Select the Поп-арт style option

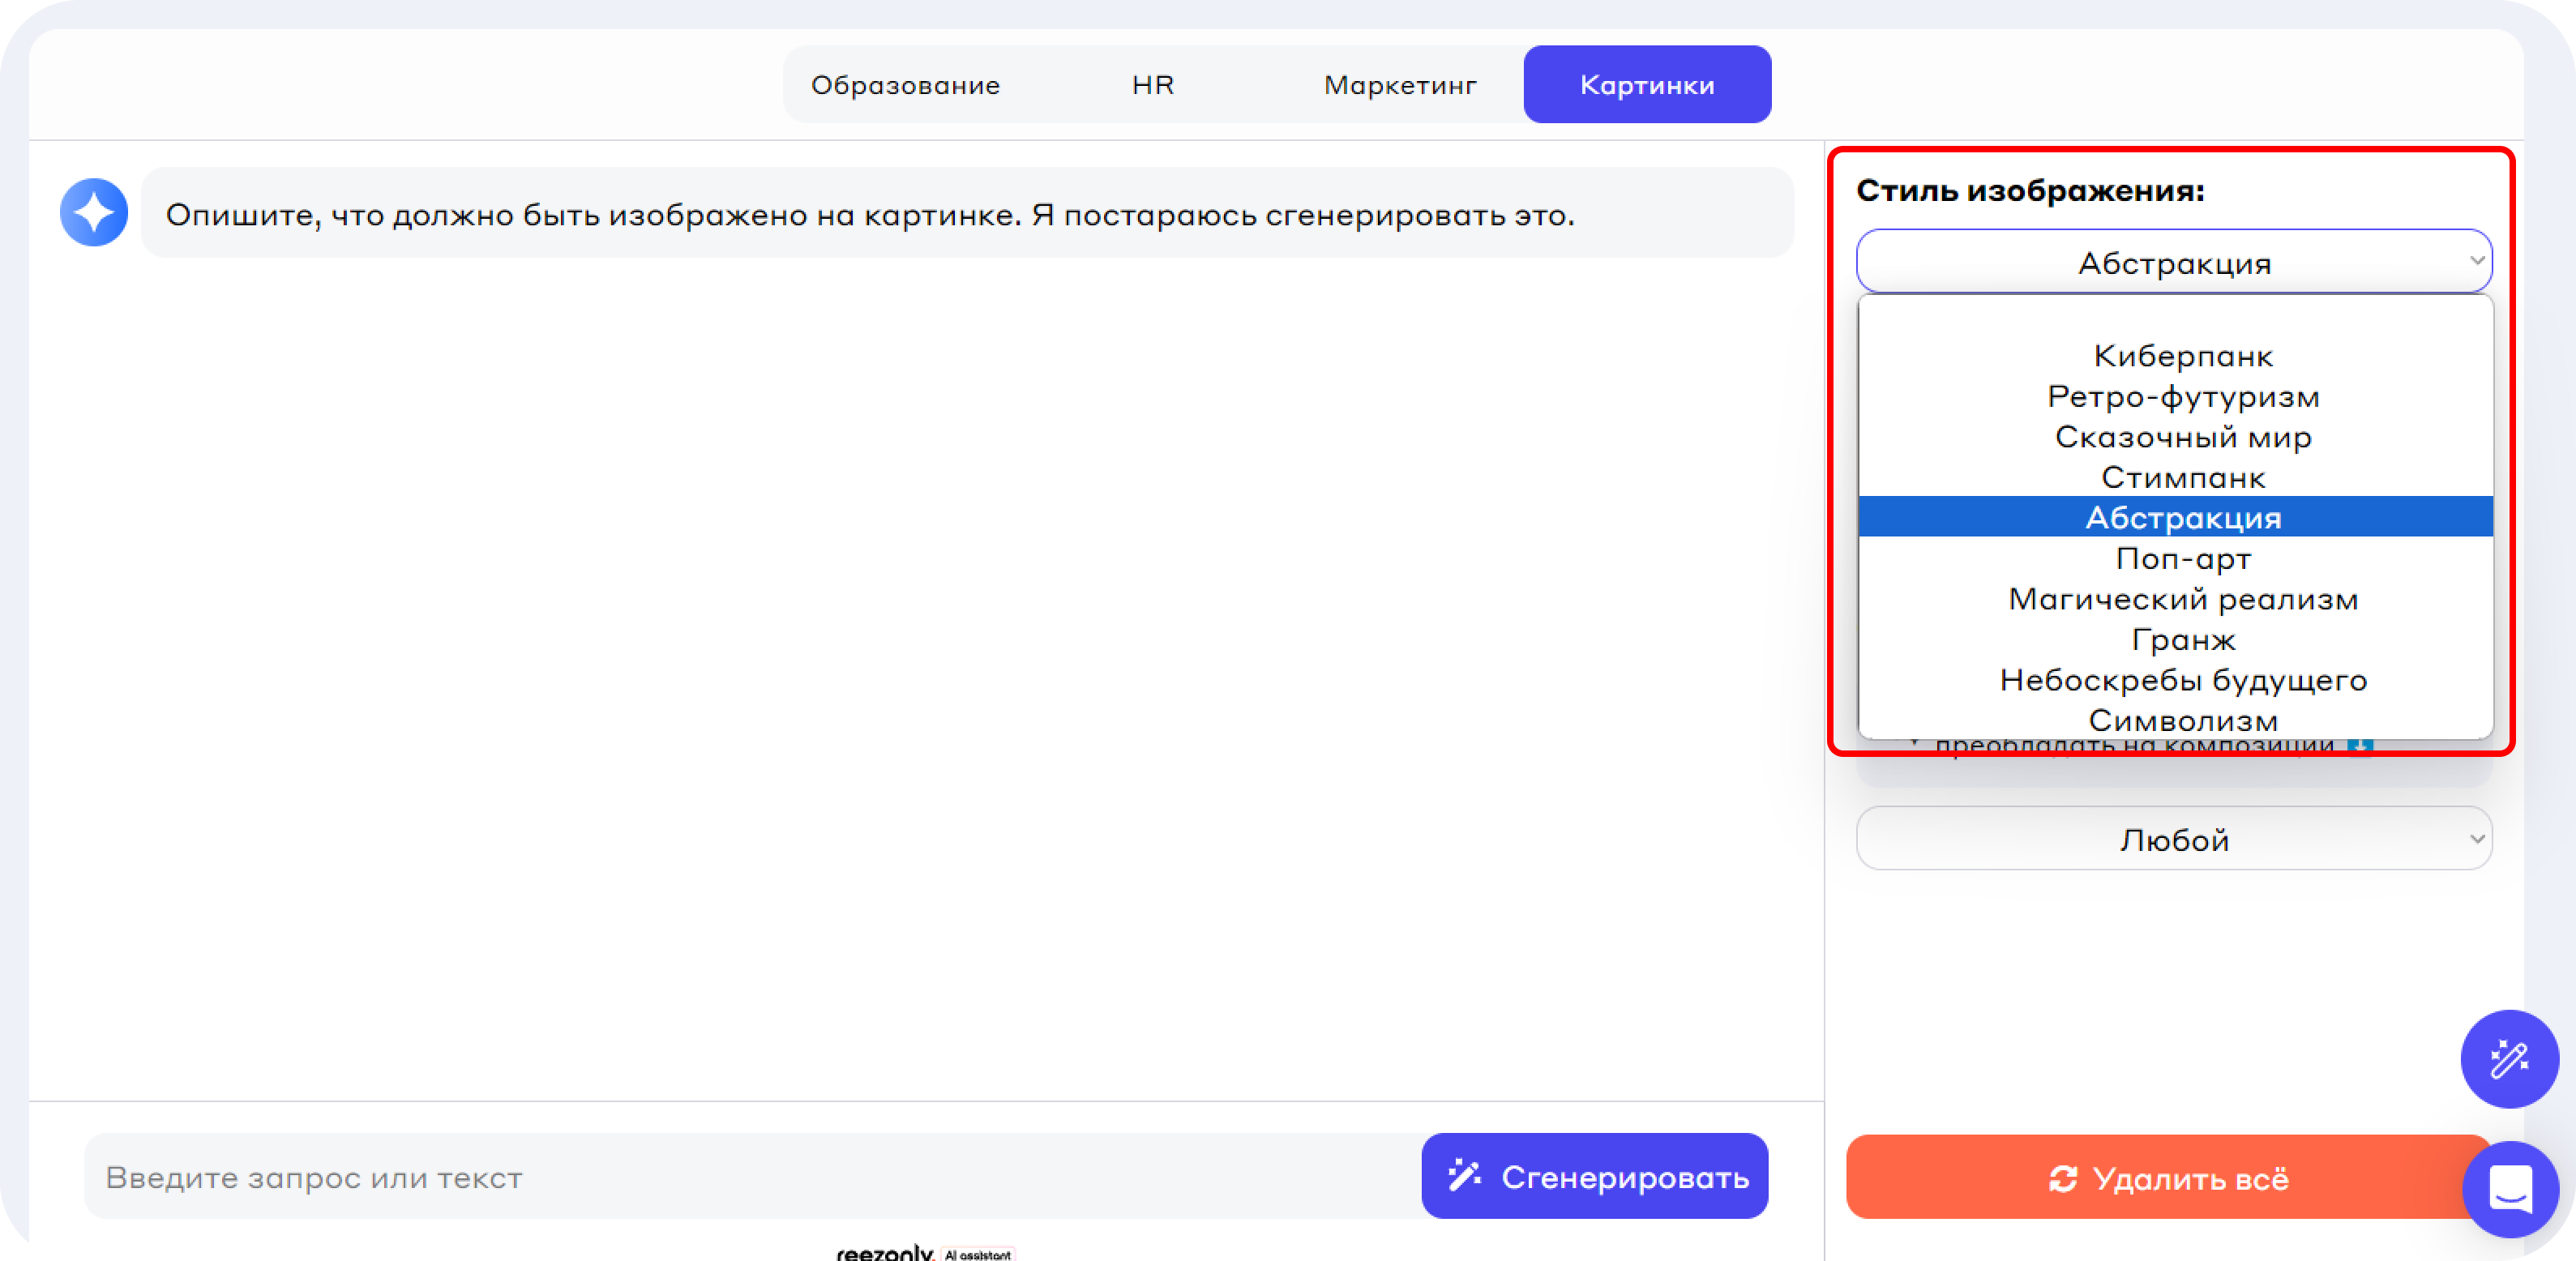(2182, 559)
